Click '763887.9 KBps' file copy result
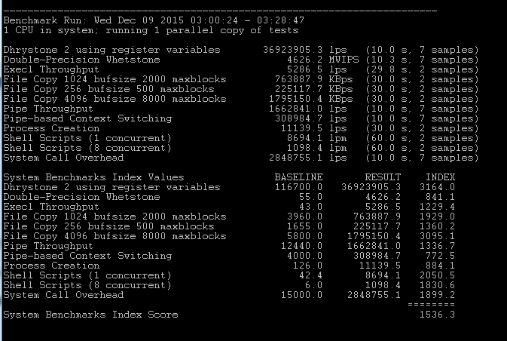 pyautogui.click(x=313, y=79)
